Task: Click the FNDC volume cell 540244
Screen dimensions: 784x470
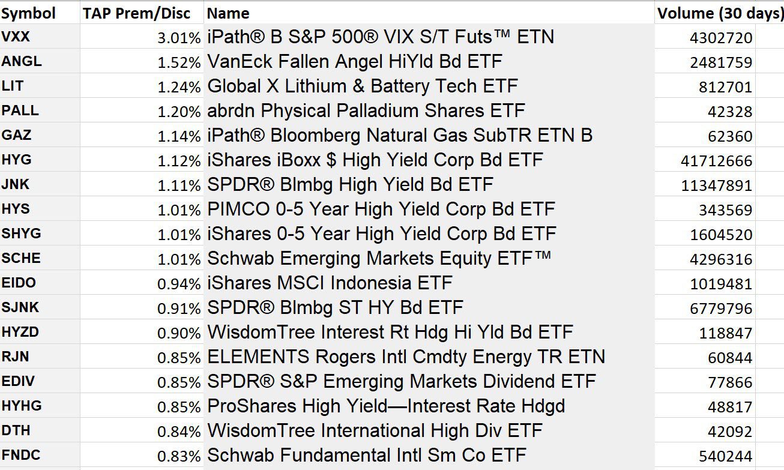Action: click(725, 456)
